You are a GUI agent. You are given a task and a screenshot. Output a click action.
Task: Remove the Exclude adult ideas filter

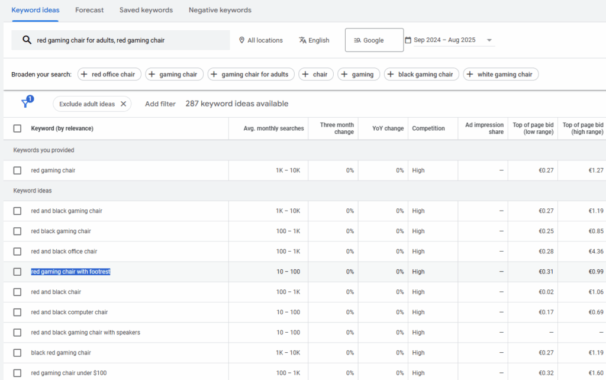point(124,104)
